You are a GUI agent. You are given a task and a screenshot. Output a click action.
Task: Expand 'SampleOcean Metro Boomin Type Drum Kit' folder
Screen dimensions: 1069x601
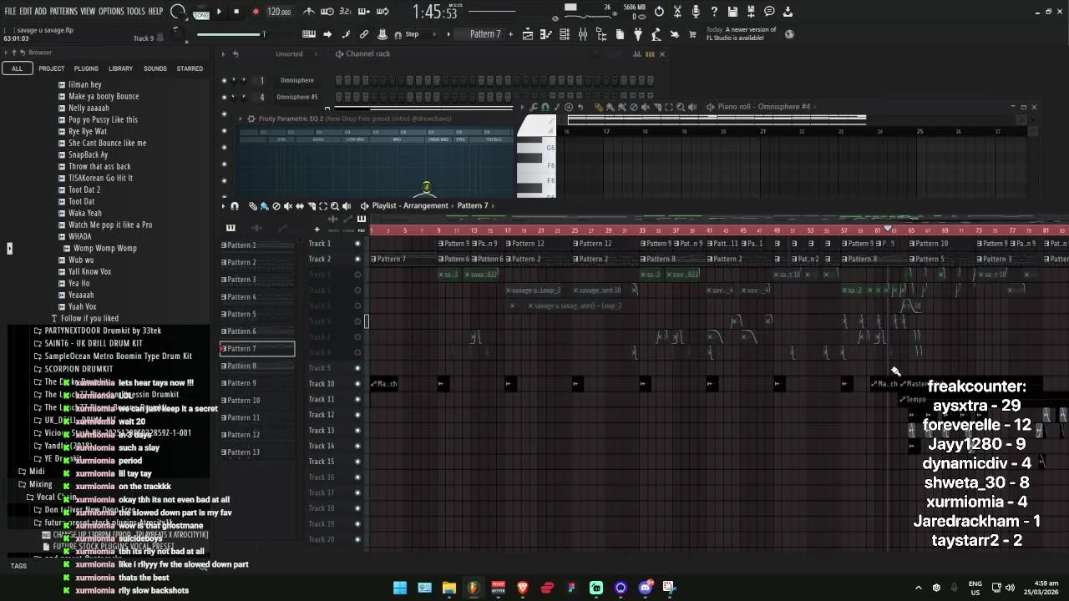pyautogui.click(x=118, y=356)
